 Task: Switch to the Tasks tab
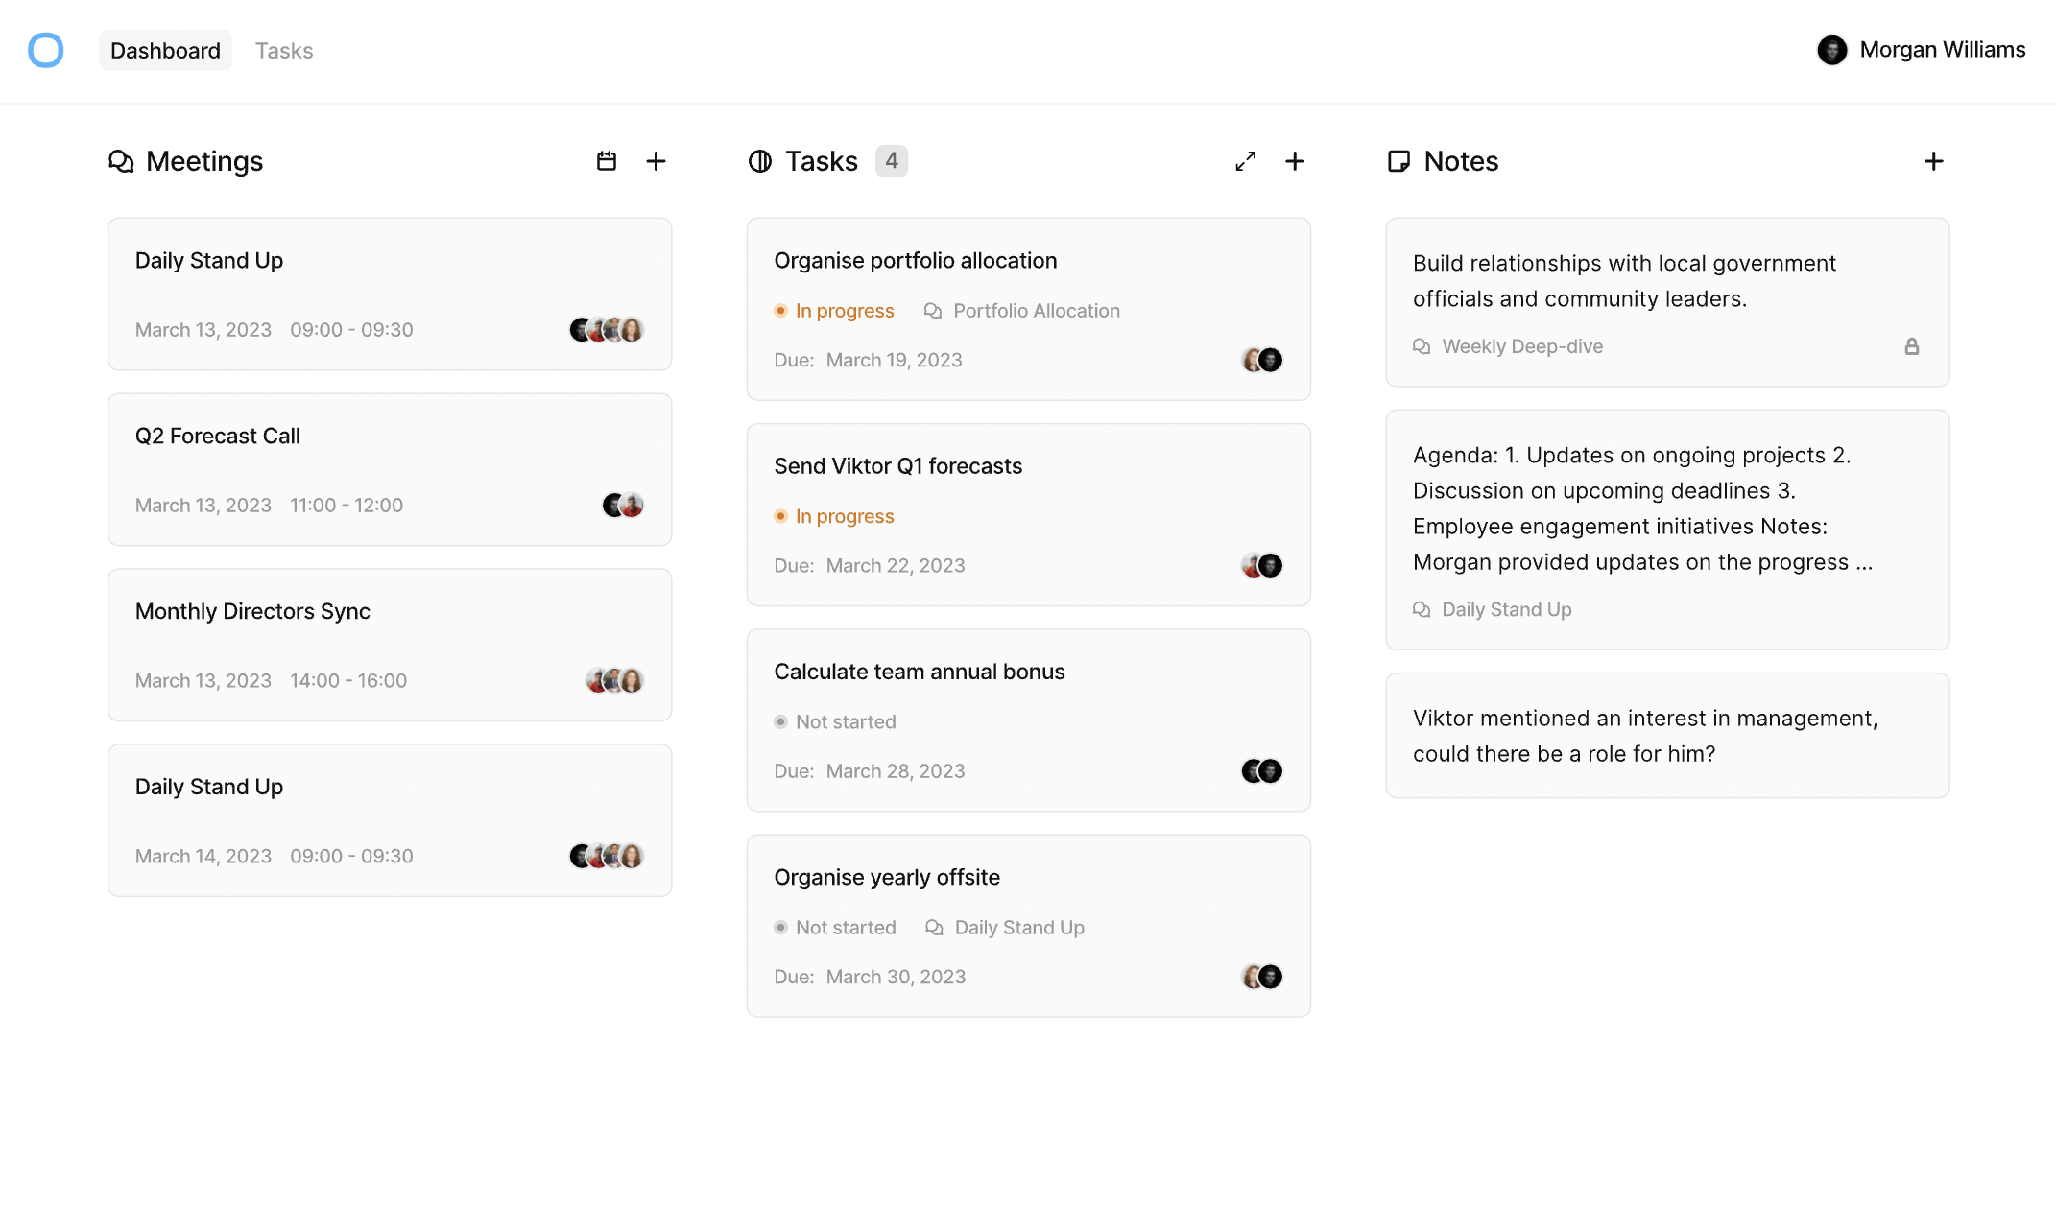point(284,50)
